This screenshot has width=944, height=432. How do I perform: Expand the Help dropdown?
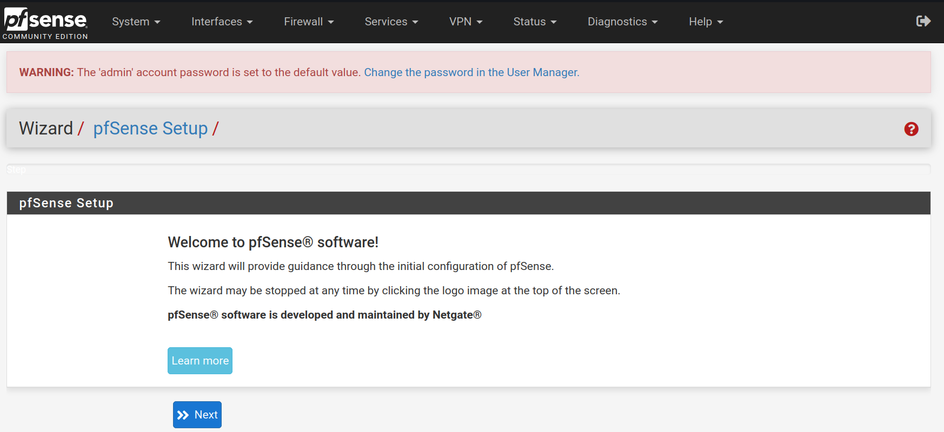point(706,22)
